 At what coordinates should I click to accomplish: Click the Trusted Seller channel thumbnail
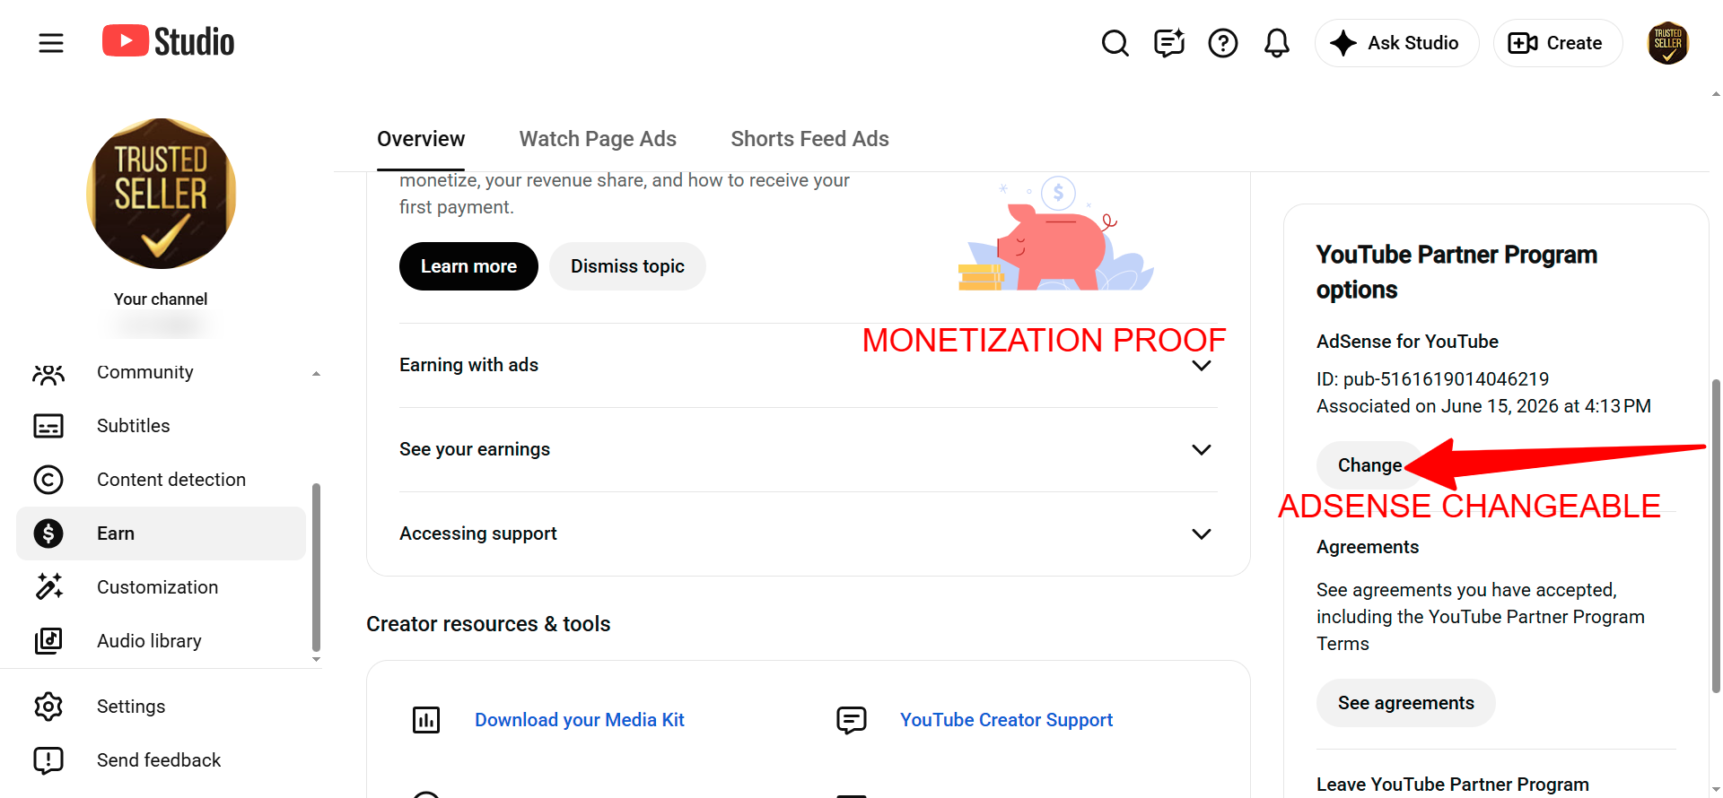(162, 194)
